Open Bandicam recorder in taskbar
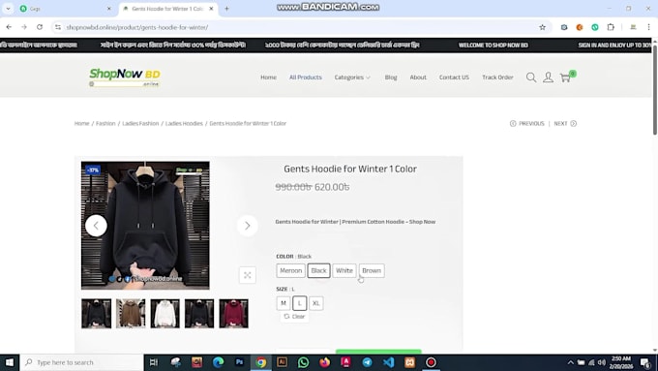 (x=431, y=362)
